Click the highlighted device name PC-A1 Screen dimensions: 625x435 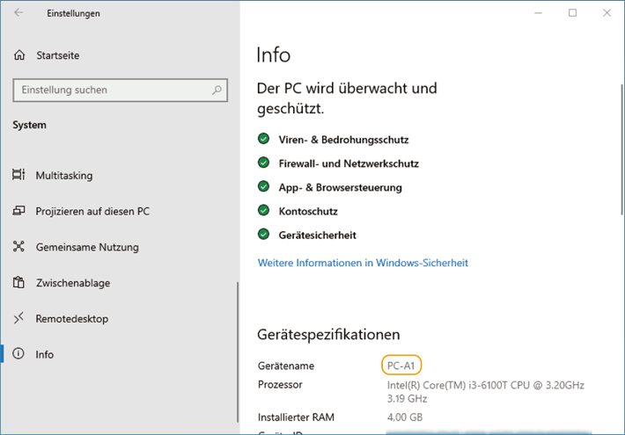click(x=403, y=365)
